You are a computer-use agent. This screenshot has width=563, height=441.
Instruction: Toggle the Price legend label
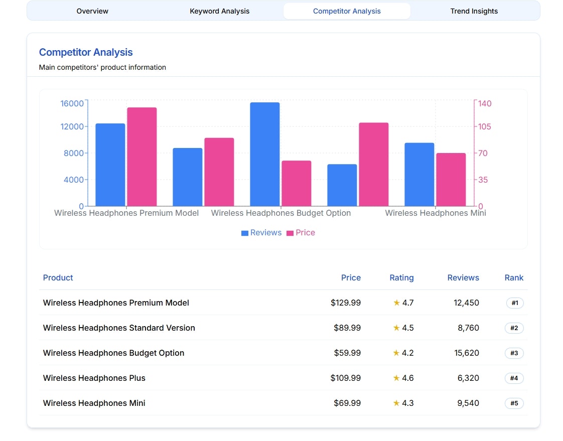[305, 233]
